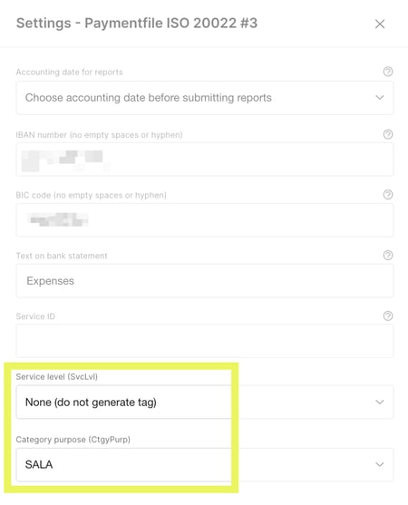Click the Category purpose (CtgyPurp) label
The width and height of the screenshot is (408, 505).
click(x=73, y=440)
